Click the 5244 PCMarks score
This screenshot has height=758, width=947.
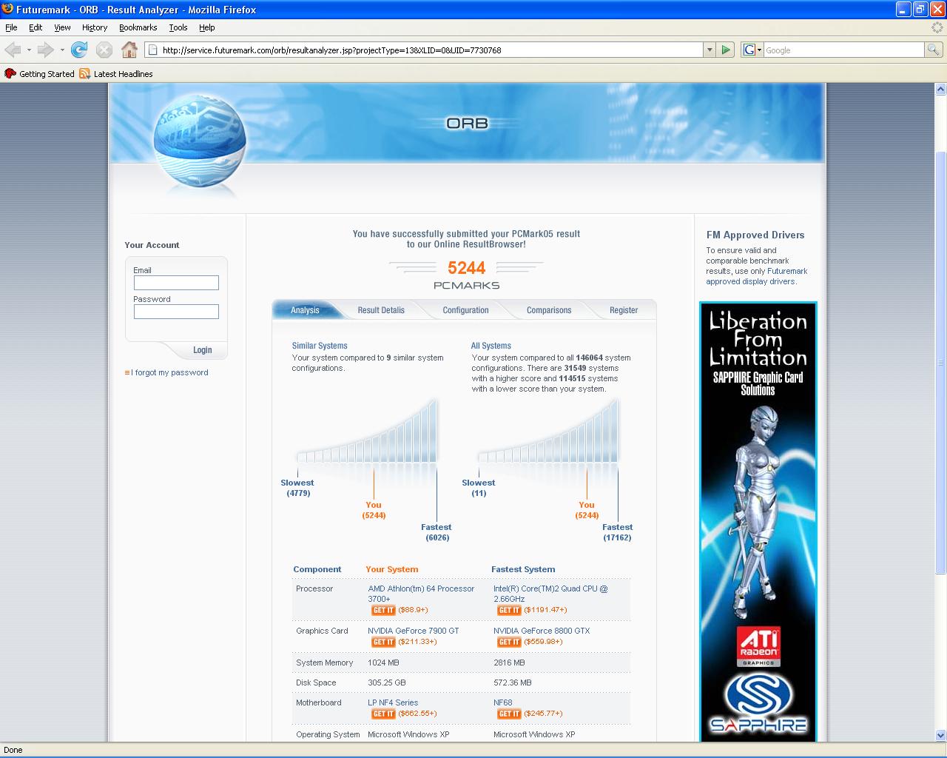click(466, 268)
